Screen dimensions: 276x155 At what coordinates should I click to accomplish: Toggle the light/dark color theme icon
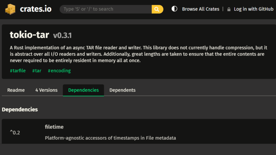pos(174,9)
